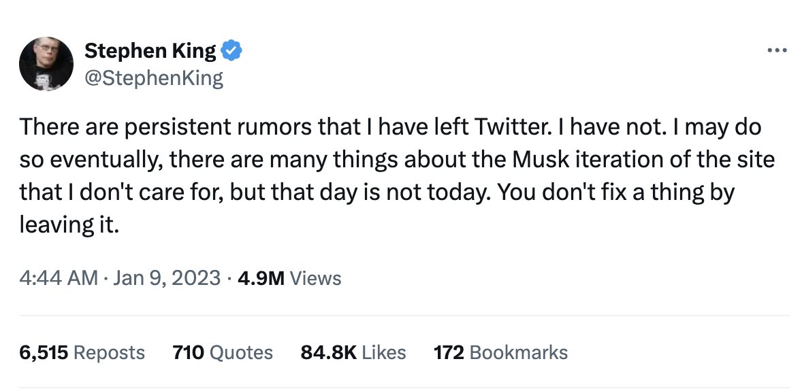Click the @StephenKing handle

153,78
